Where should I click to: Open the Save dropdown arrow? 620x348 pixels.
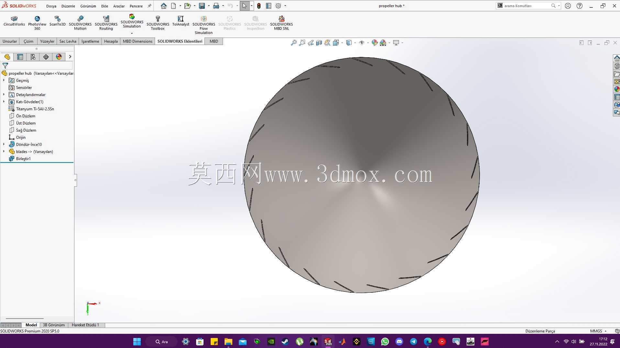208,6
